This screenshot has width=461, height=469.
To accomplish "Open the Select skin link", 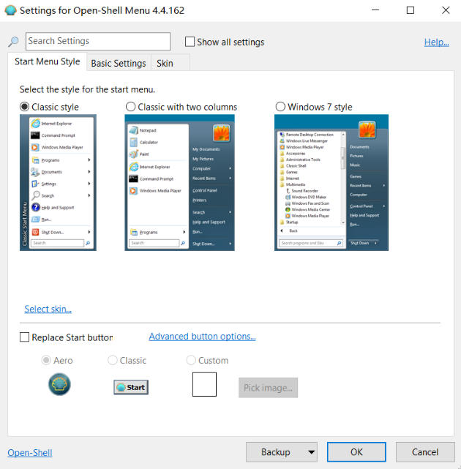I will click(48, 309).
